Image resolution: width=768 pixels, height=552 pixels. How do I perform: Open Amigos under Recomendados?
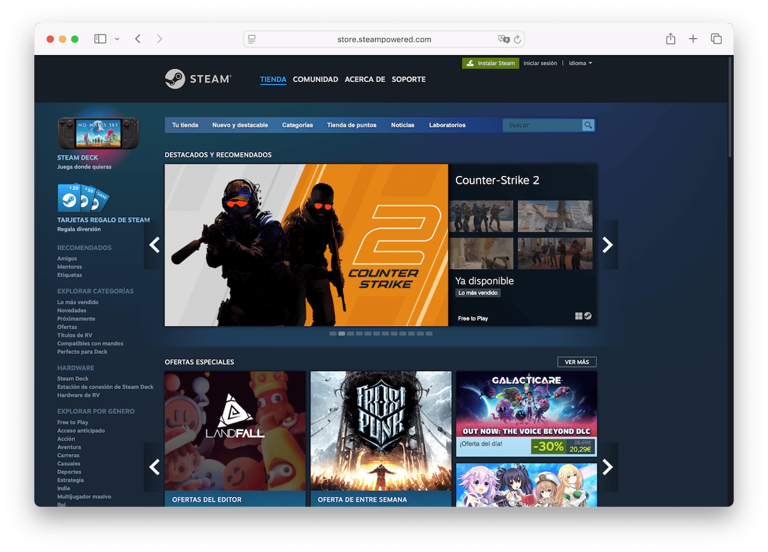[67, 259]
